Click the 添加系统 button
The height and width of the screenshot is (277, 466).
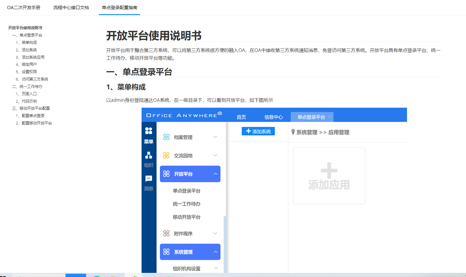[x=258, y=131]
